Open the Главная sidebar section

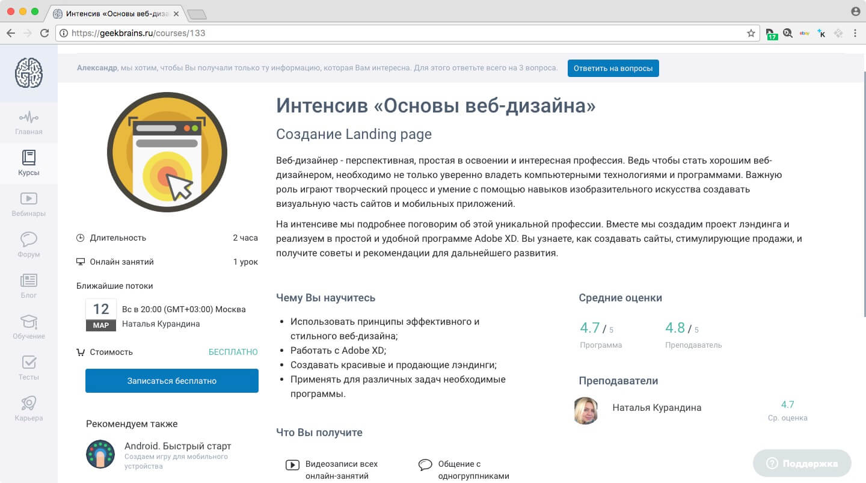29,122
